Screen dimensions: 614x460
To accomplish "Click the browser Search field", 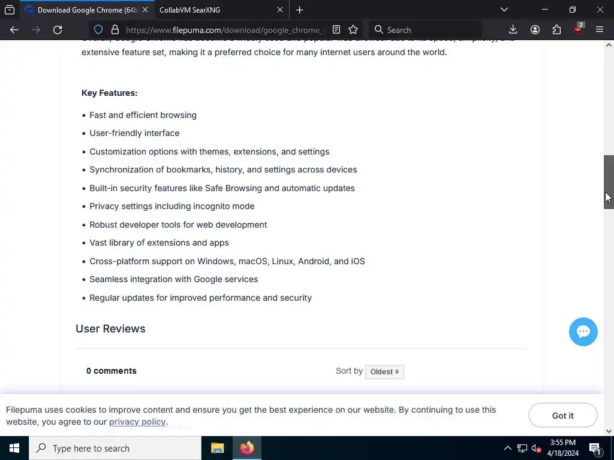I will click(426, 30).
